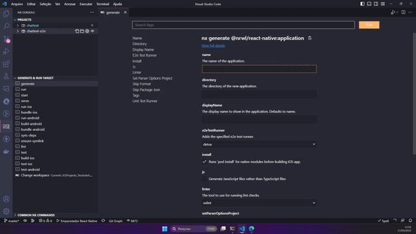
Task: Click reveal in explorer icon on chattext-e2e row
Action: pyautogui.click(x=82, y=31)
